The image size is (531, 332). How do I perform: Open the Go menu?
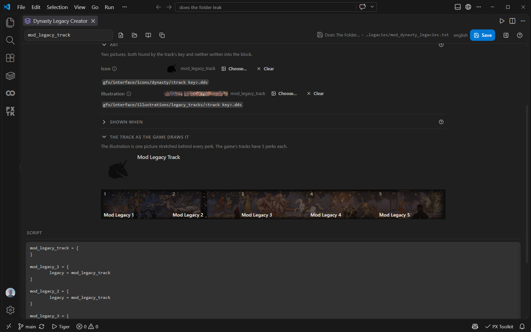point(95,7)
